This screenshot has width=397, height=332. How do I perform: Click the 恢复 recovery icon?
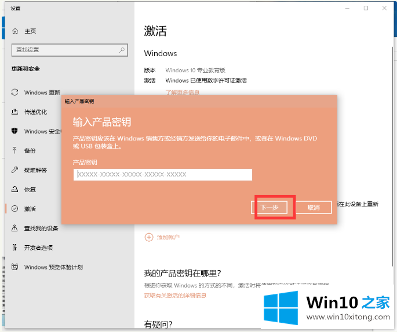[x=14, y=189]
